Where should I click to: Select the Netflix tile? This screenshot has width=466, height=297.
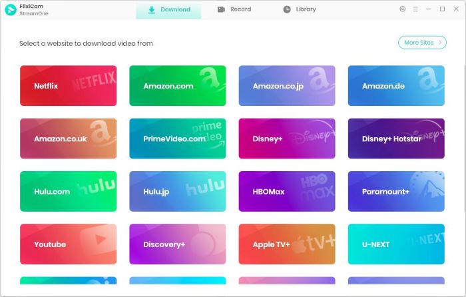tap(69, 86)
